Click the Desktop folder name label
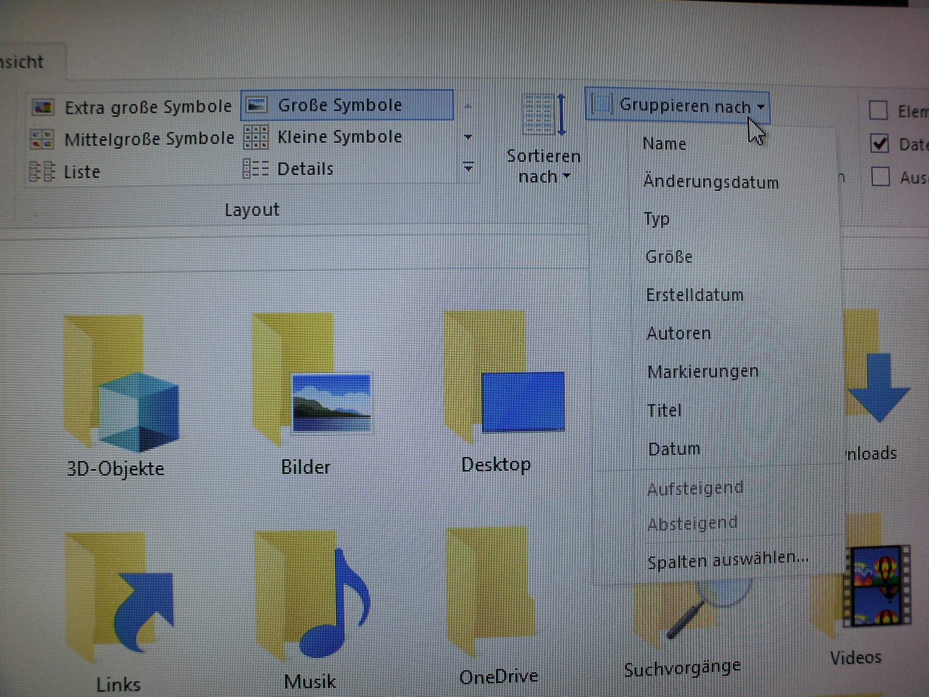929x697 pixels. pos(496,465)
